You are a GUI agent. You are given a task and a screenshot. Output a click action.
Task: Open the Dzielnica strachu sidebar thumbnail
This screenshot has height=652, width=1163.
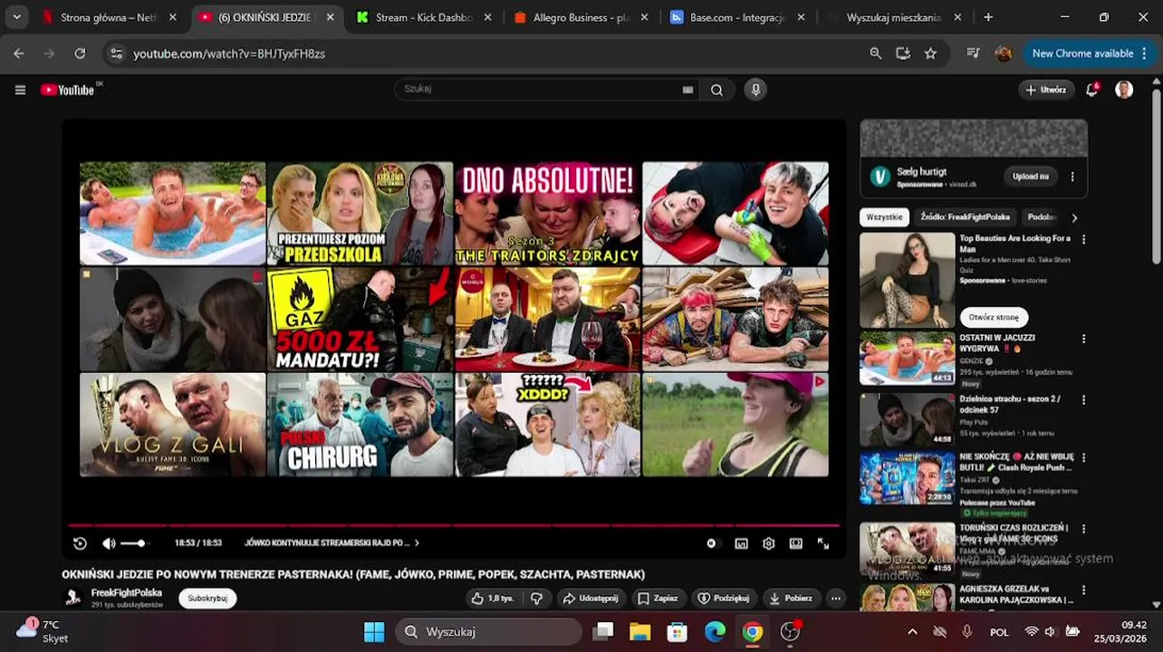(907, 419)
